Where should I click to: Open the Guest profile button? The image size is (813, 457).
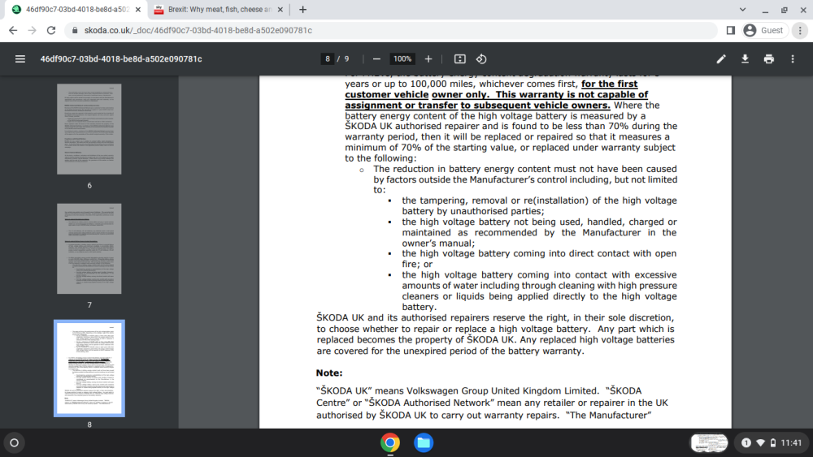[x=764, y=31]
